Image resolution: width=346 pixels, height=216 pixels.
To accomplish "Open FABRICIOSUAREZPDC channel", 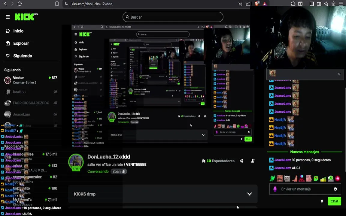I will (31, 103).
